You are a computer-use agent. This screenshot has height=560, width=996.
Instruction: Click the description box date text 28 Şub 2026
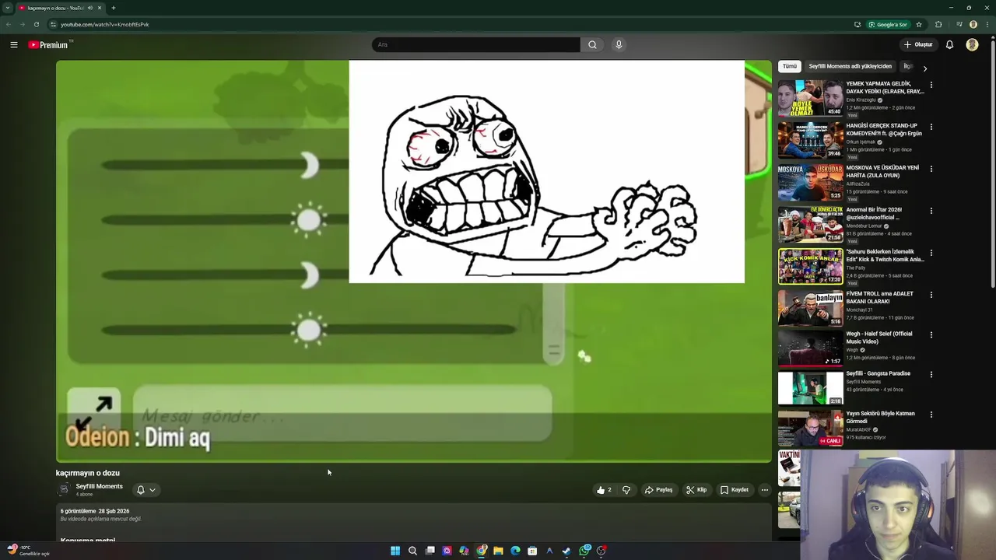(x=114, y=512)
